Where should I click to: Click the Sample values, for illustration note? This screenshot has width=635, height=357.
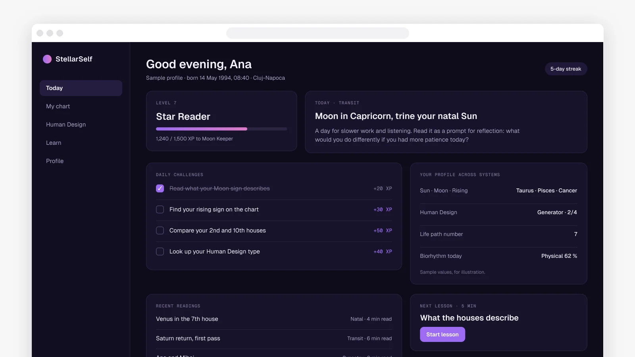point(452,272)
